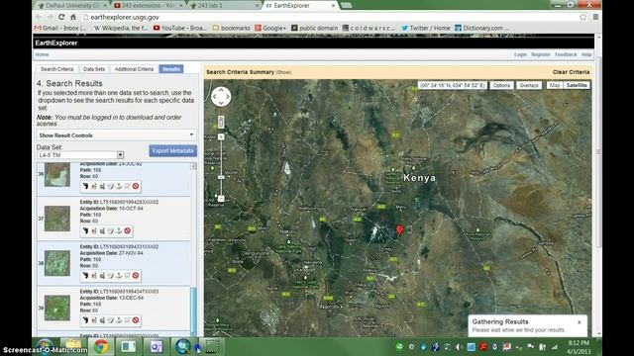The image size is (634, 356).
Task: Zoom in with the map plus button
Action: click(x=221, y=136)
